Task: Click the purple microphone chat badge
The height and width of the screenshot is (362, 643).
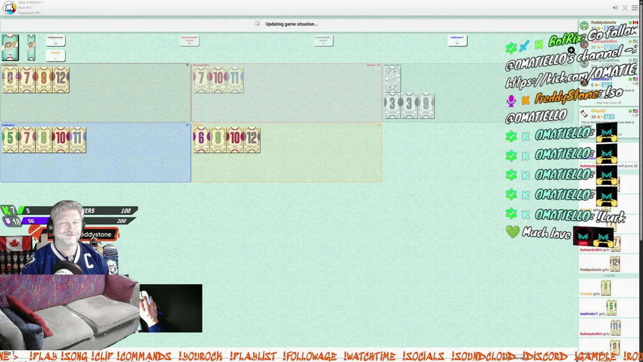Action: [511, 101]
